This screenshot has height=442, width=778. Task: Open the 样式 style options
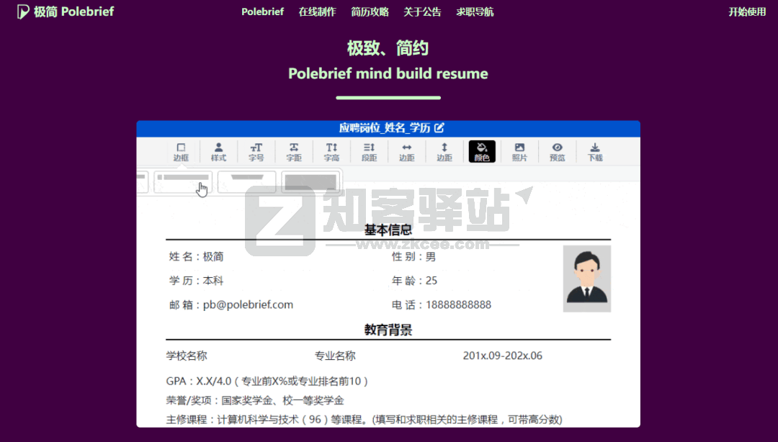(x=218, y=151)
